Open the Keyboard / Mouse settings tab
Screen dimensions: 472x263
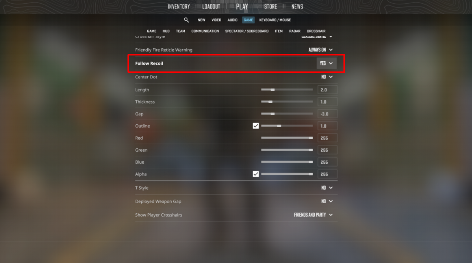click(x=275, y=20)
